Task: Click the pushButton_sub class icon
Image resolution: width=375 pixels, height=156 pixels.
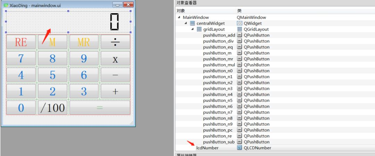Action: pyautogui.click(x=239, y=142)
